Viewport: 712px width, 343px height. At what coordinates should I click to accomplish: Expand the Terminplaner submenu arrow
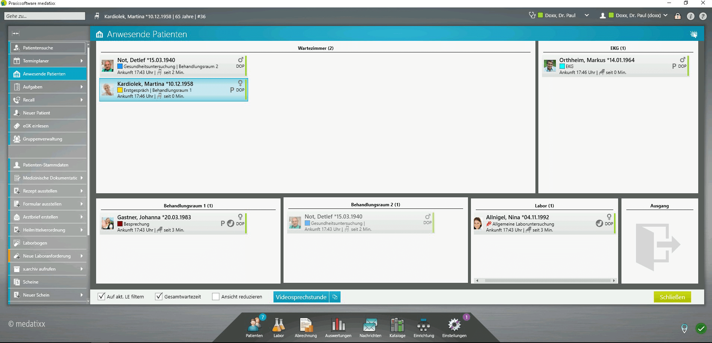pyautogui.click(x=82, y=61)
